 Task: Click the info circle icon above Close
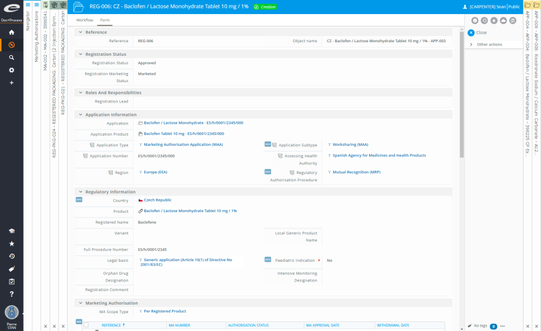(475, 20)
